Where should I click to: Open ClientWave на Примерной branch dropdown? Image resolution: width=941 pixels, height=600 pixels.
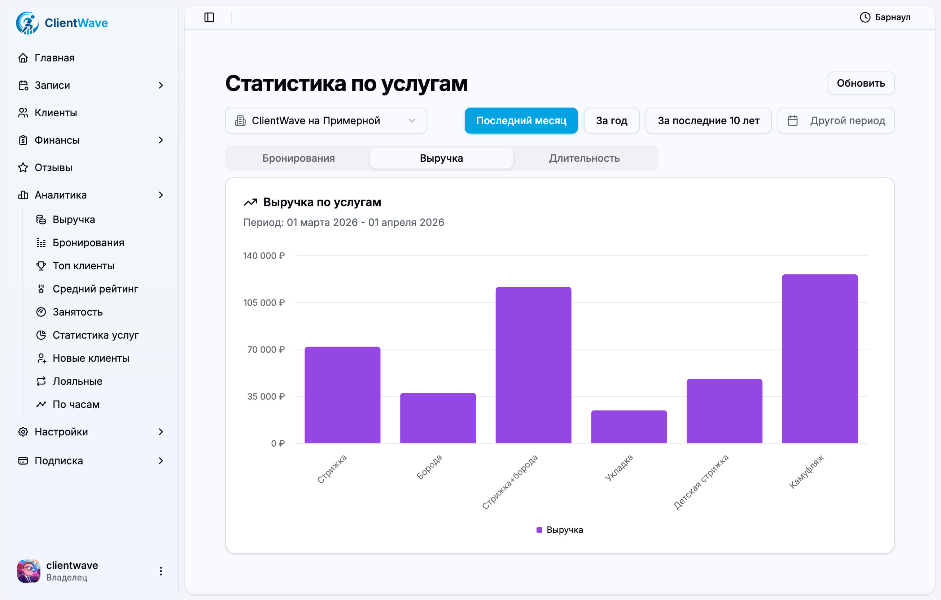pos(325,120)
